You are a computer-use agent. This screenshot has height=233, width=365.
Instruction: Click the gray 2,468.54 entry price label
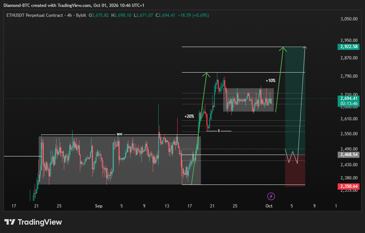tap(349, 155)
